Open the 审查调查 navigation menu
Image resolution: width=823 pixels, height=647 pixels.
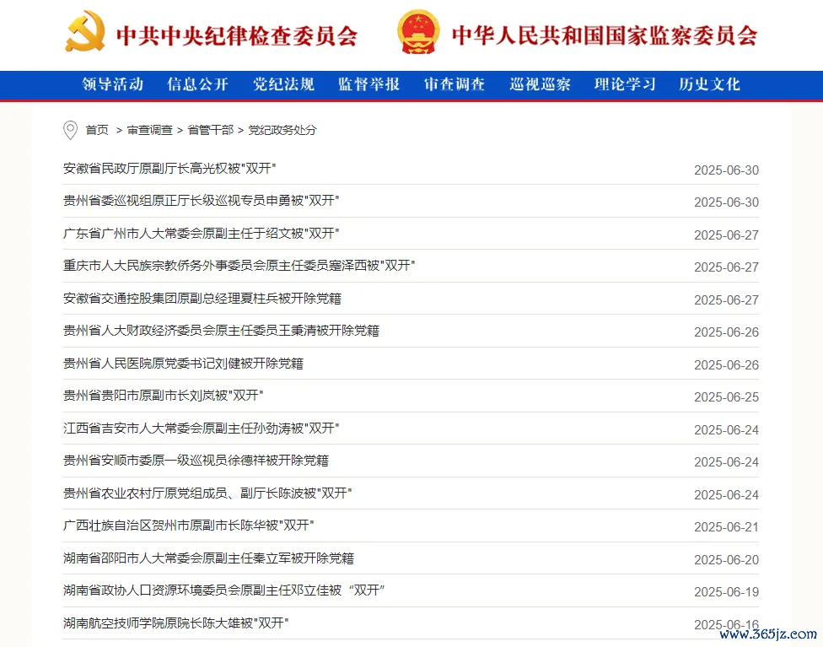[455, 84]
